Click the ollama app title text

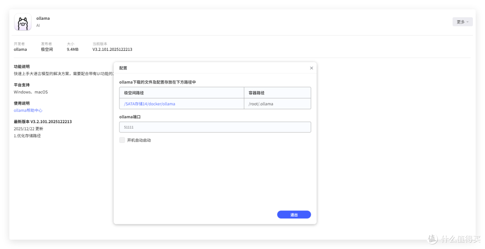tap(43, 18)
